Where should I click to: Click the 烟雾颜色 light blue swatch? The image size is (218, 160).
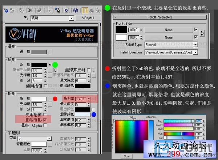pos(83,115)
